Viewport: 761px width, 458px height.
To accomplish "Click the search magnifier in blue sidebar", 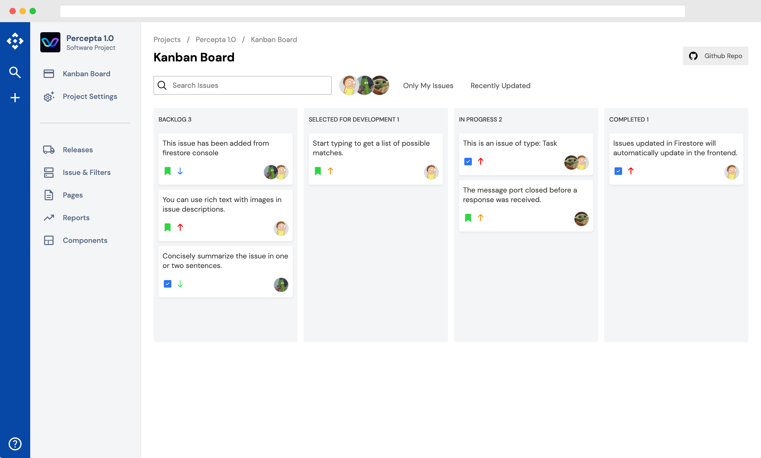I will (15, 72).
